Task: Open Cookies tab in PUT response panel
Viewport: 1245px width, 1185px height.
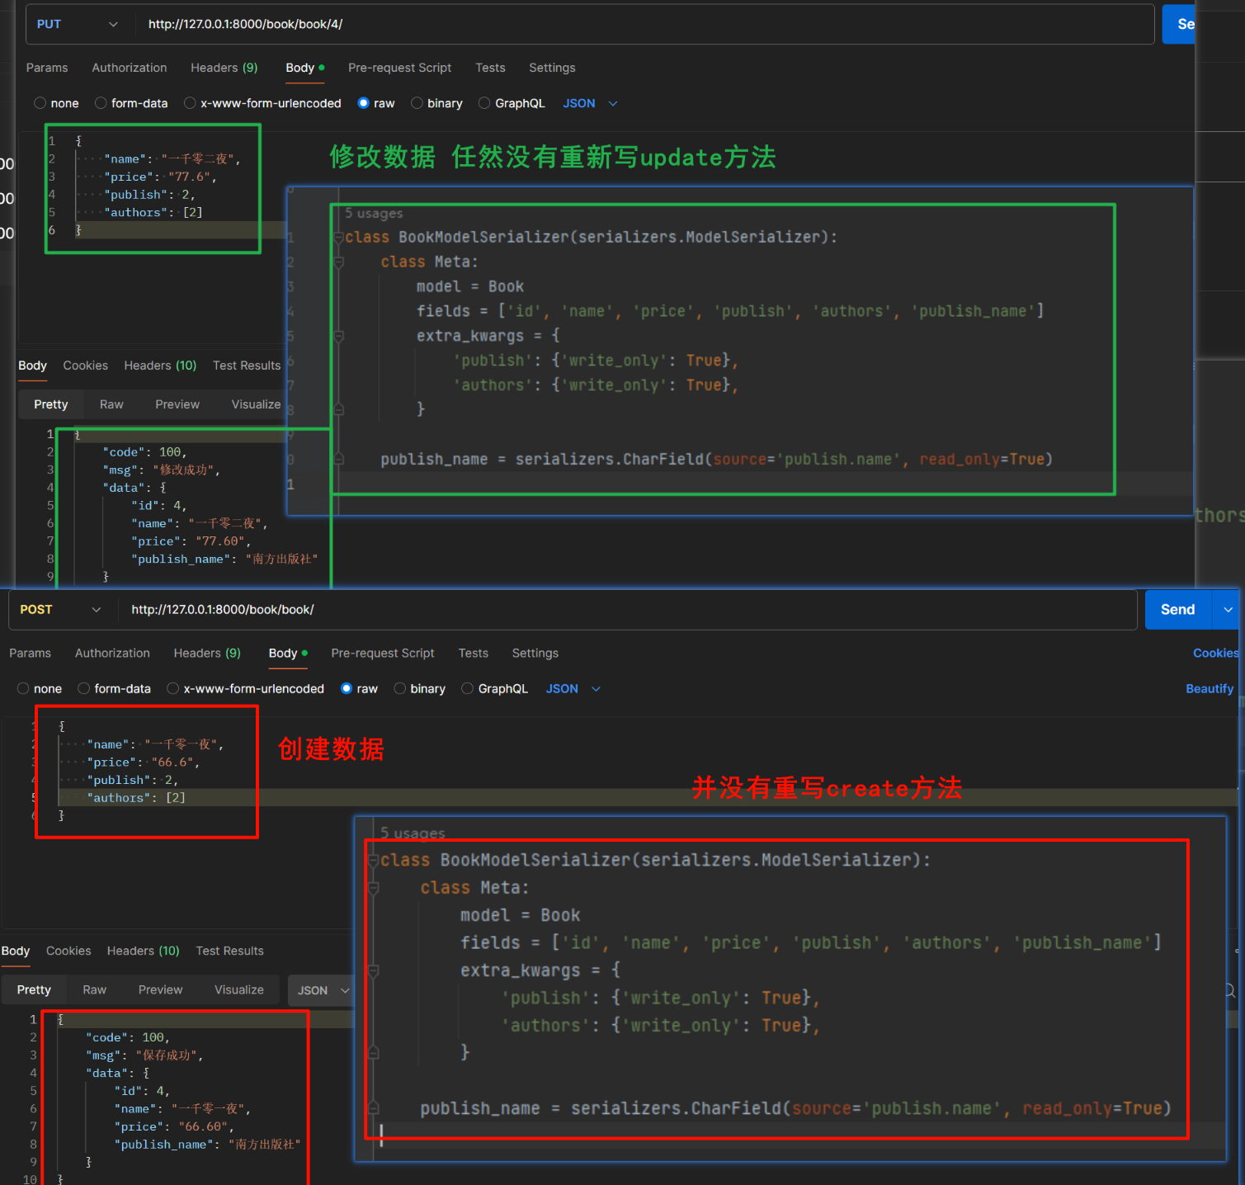Action: coord(86,366)
